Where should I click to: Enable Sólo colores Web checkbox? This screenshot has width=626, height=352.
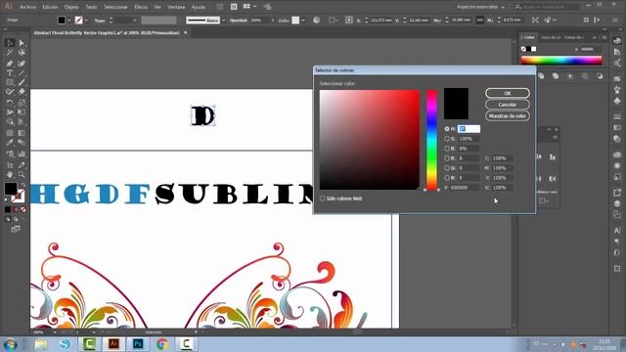click(322, 198)
